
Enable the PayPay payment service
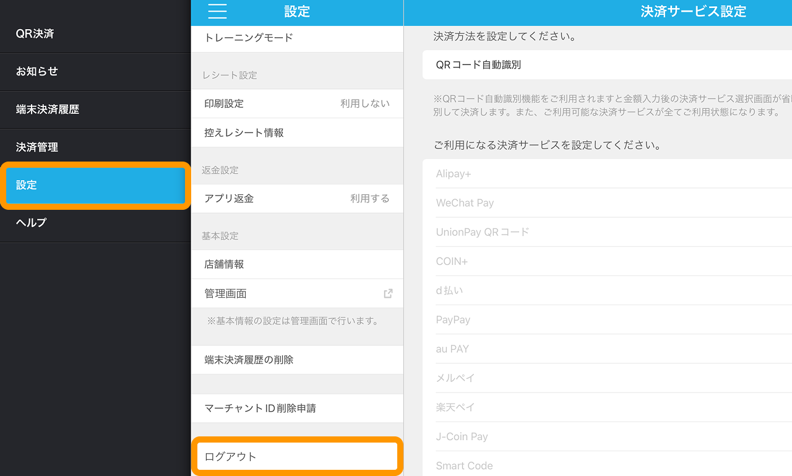coord(597,319)
